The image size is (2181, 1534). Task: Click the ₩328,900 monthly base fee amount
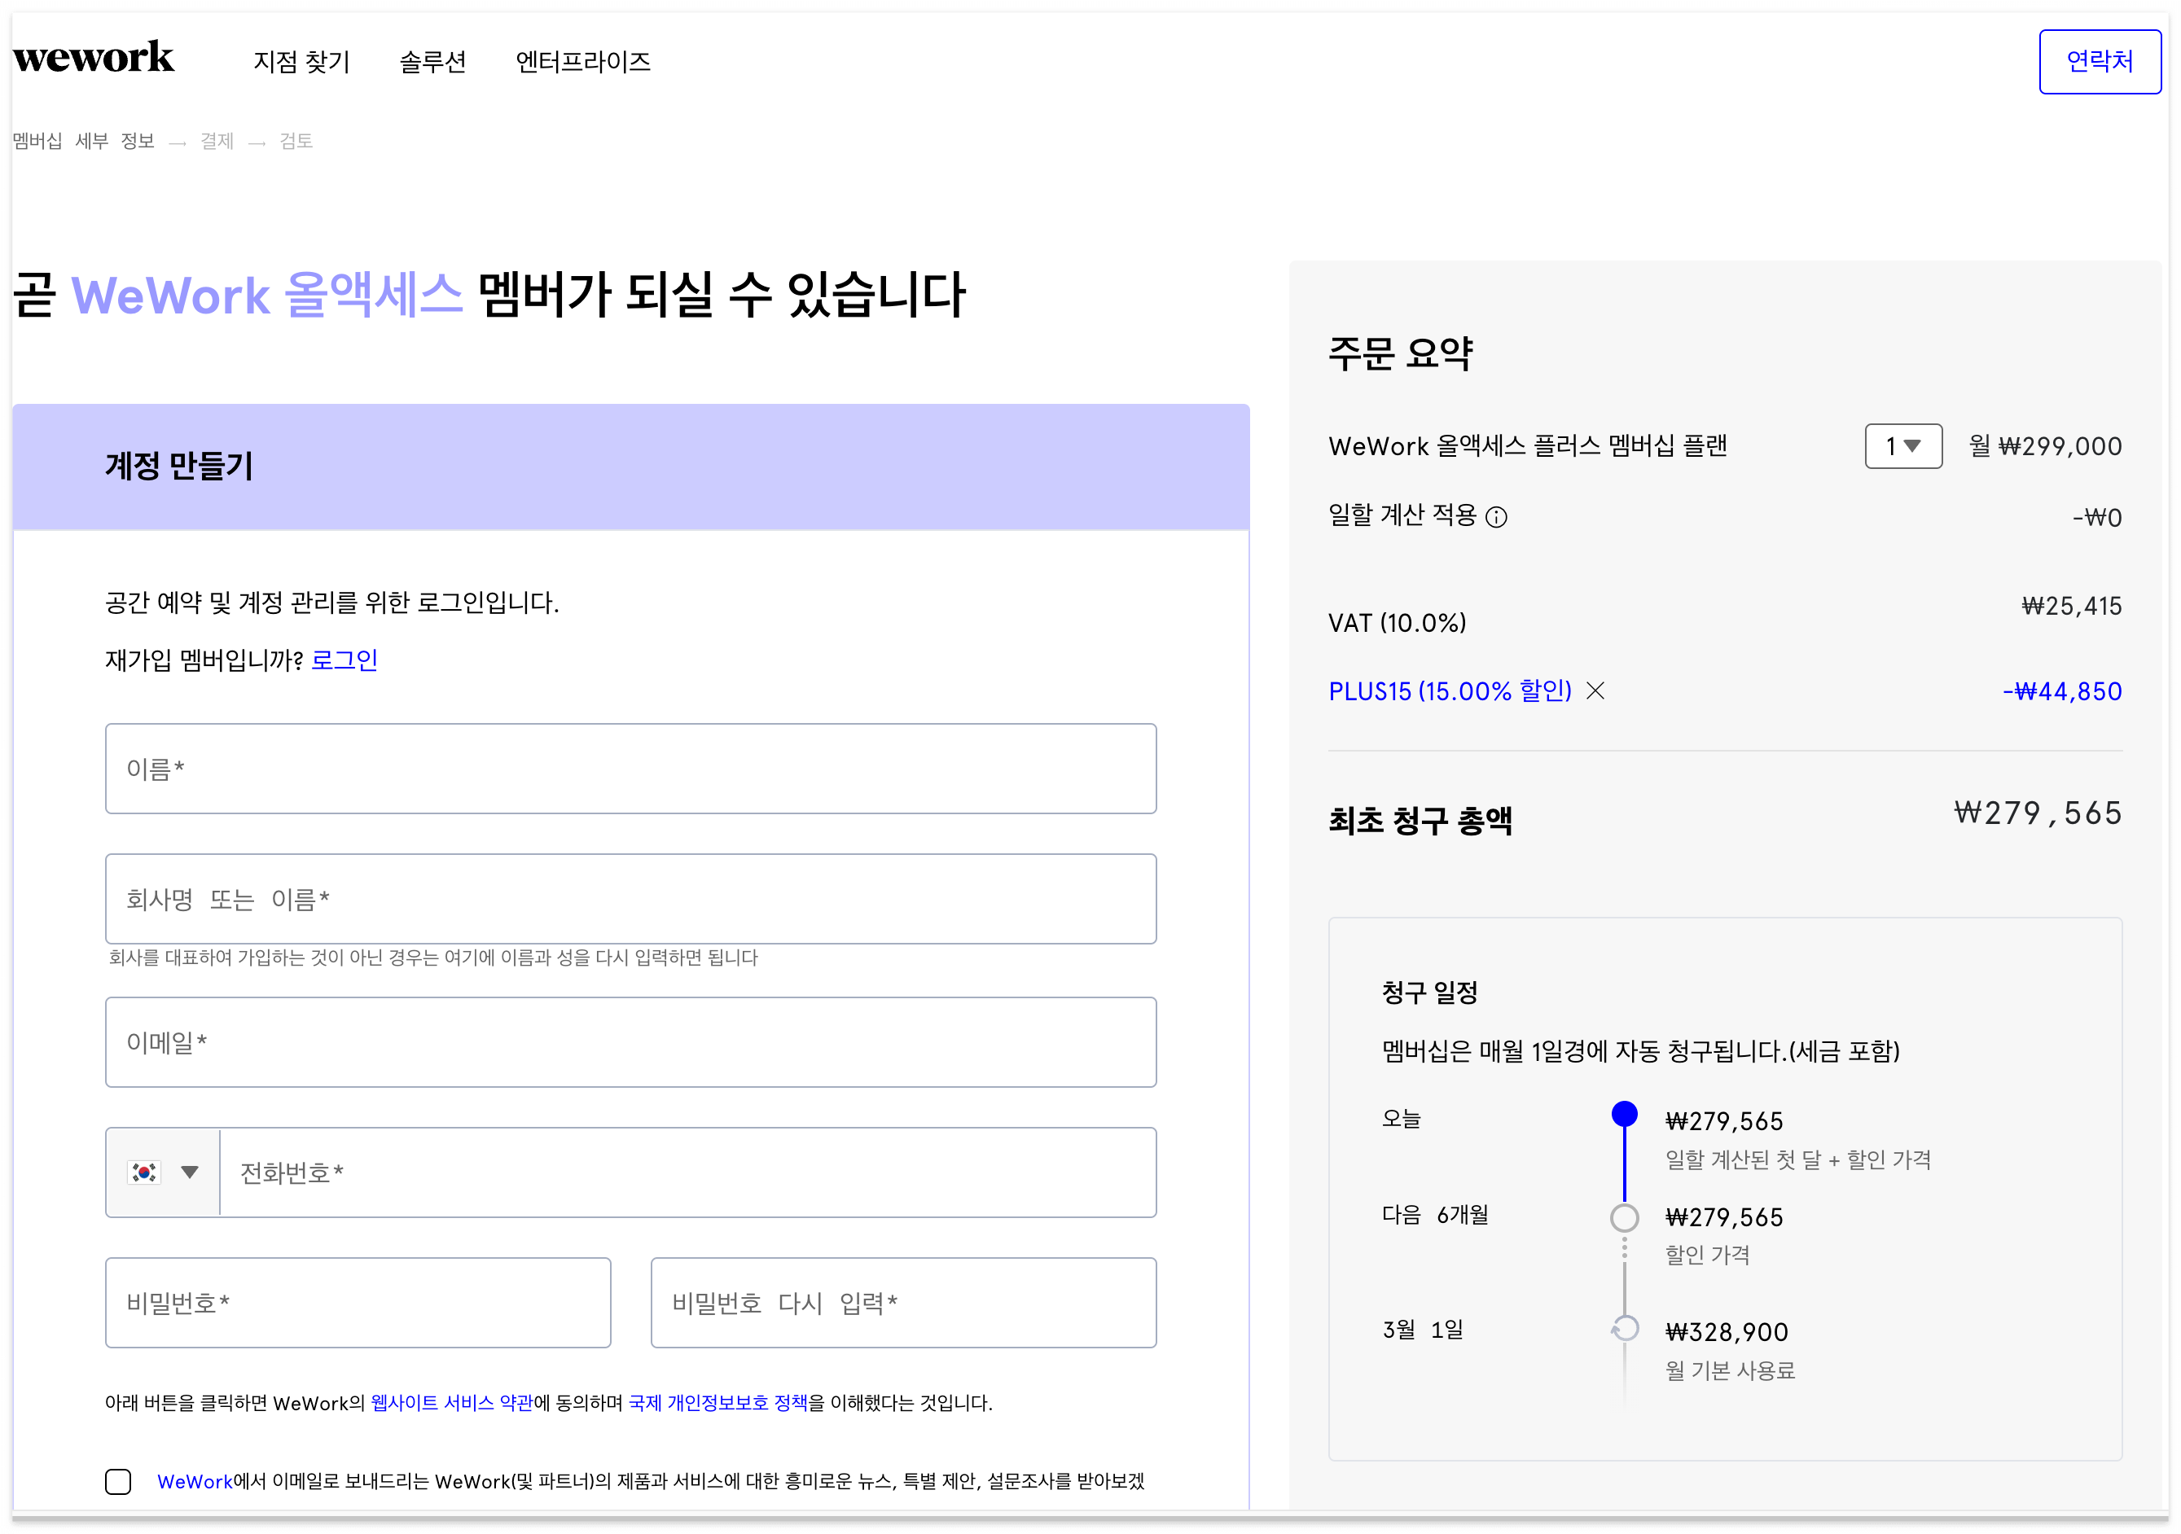point(1726,1332)
